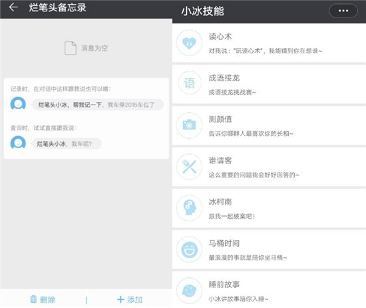Image resolution: width=366 pixels, height=308 pixels.
Task: Click description 告诉你哪群人最喜欢你的长相~
Action: pos(251,133)
